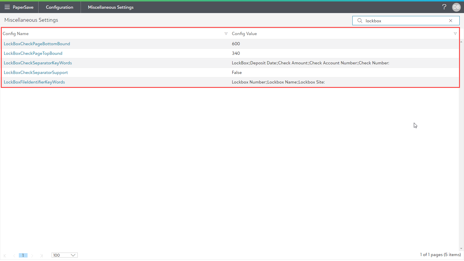Open the Config Name column filter
The height and width of the screenshot is (261, 464).
[226, 34]
